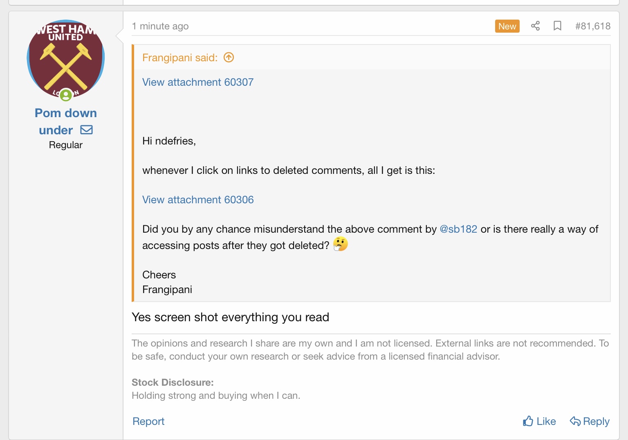Viewport: 628px width, 440px height.
Task: Open permalink #81,618
Action: (x=593, y=26)
